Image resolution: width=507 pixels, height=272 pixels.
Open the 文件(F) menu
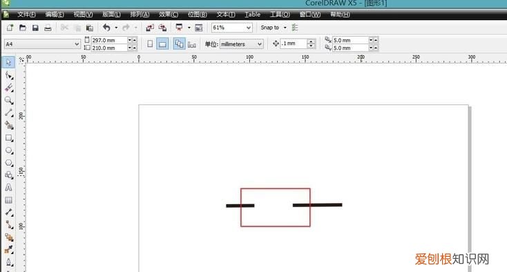click(x=26, y=14)
